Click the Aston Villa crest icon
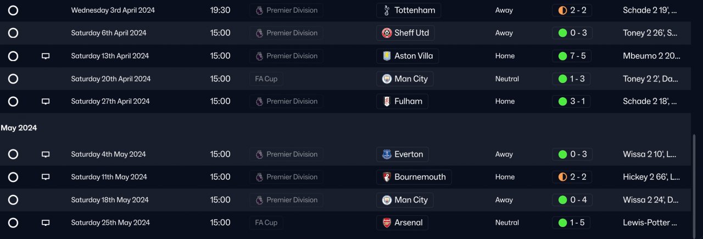This screenshot has height=239, width=703. point(387,56)
